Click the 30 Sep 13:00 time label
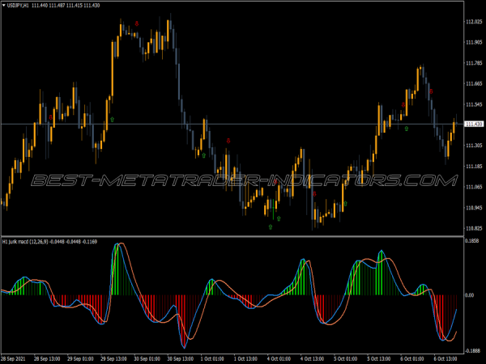 [x=180, y=358]
